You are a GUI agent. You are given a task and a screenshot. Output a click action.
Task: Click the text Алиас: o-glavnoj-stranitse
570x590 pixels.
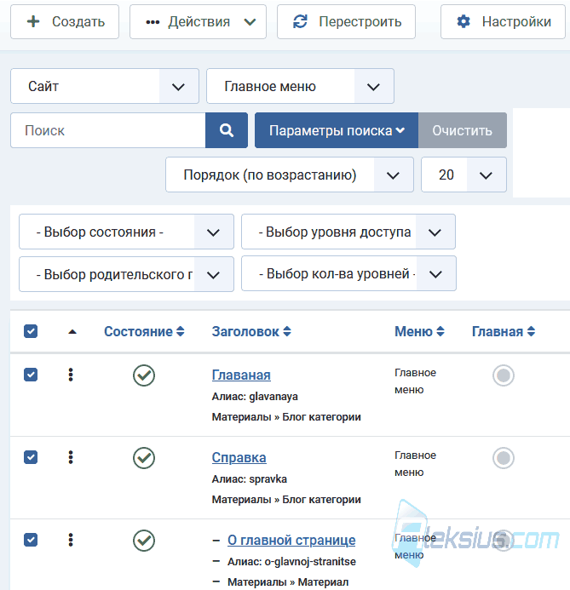click(x=291, y=562)
